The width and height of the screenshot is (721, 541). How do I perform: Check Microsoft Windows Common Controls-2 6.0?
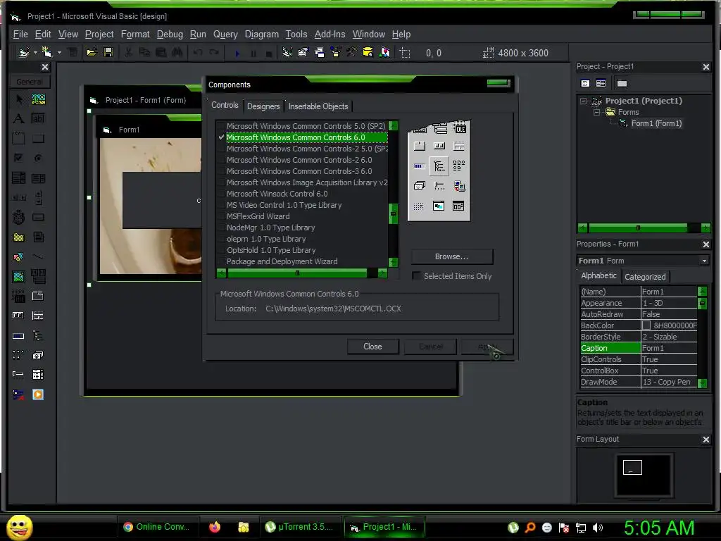coord(222,160)
